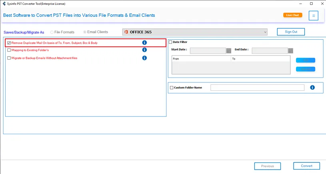Viewport: 326px width, 174px height.
Task: Click the Custom Folder Name text field
Action: [x=257, y=88]
